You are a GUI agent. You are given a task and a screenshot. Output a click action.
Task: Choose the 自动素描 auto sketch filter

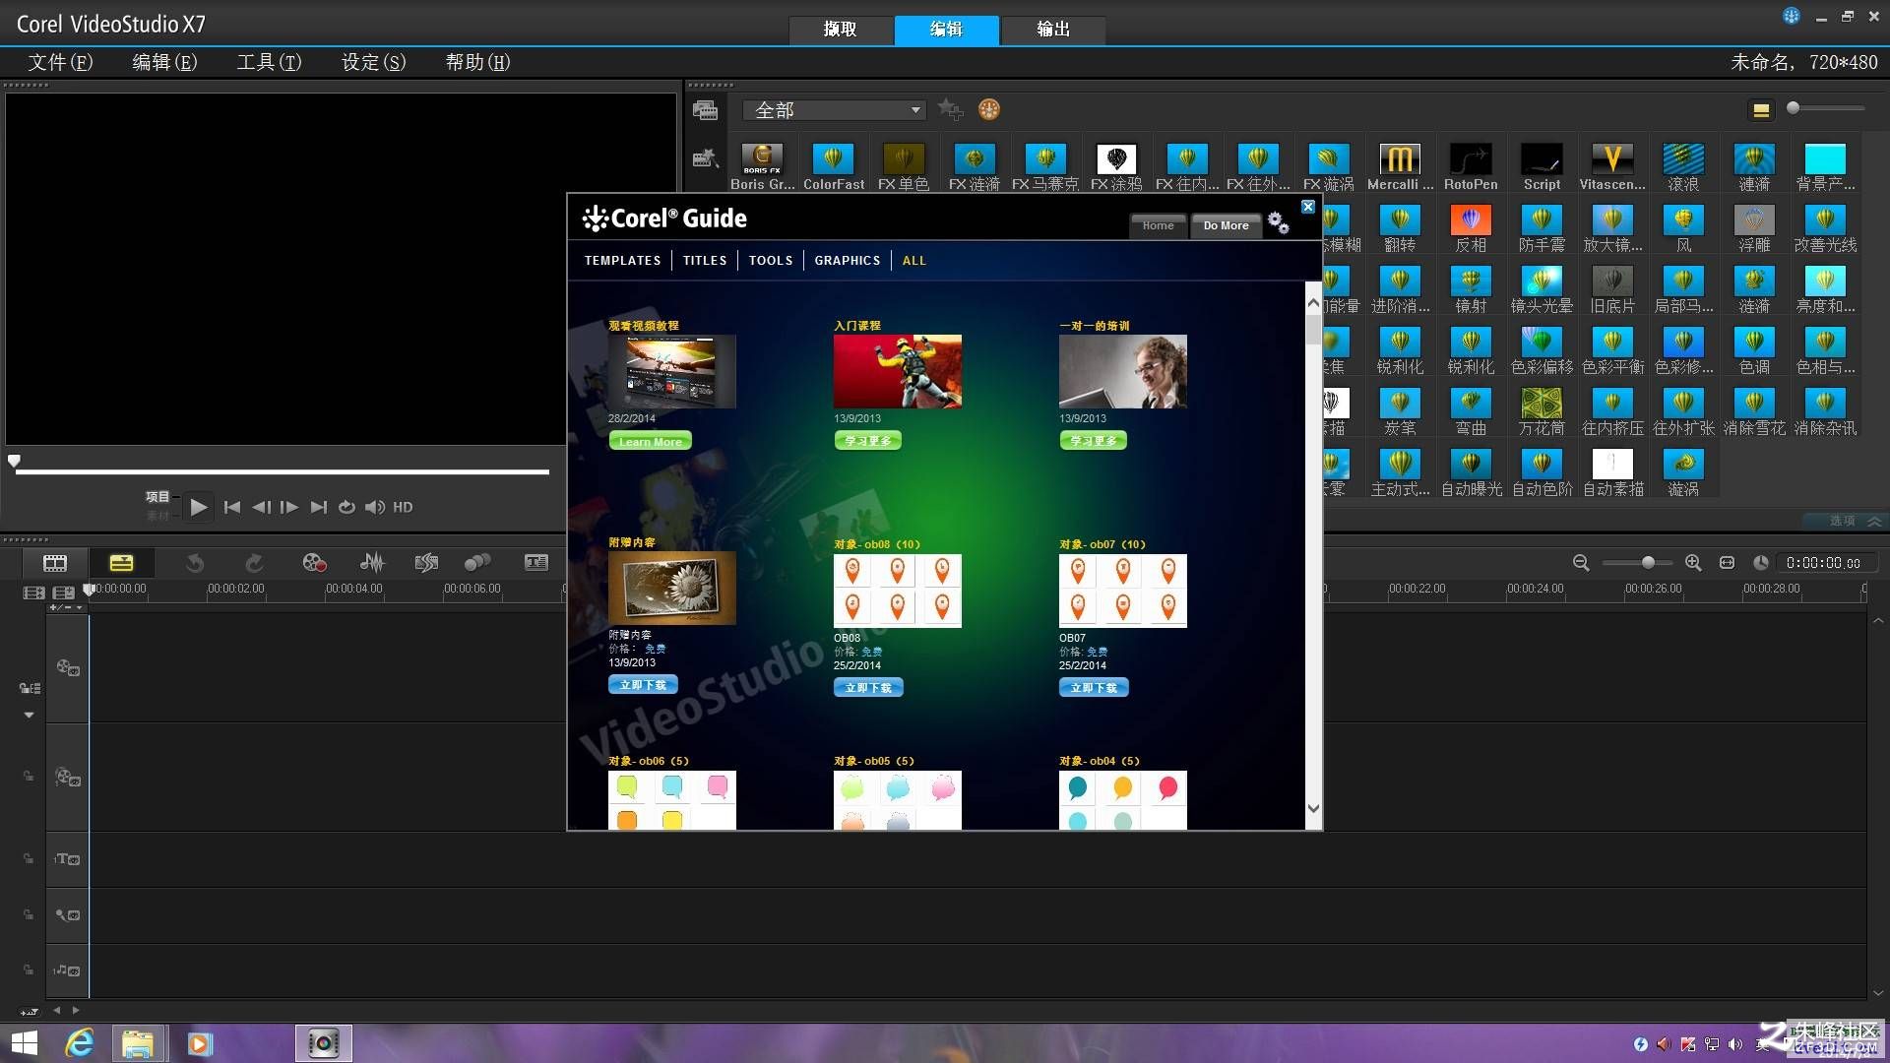click(x=1612, y=464)
